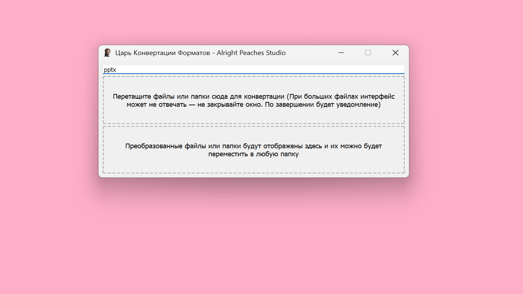Click the dashed border of the lower results zone
The image size is (523, 294).
click(254, 172)
